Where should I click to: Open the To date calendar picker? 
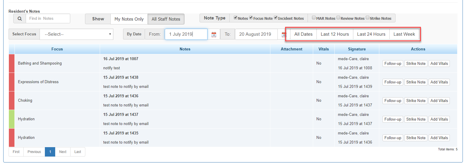(x=284, y=34)
